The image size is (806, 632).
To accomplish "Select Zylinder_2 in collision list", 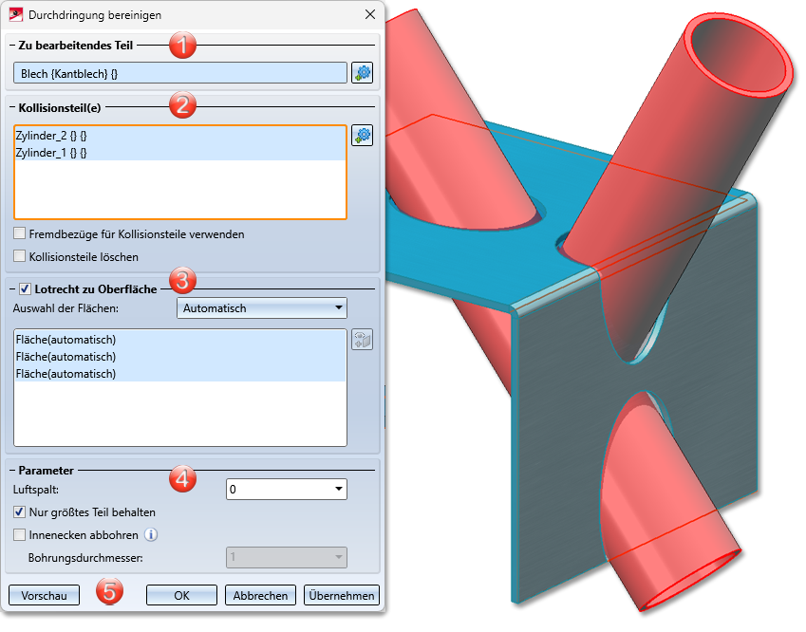I will [180, 136].
